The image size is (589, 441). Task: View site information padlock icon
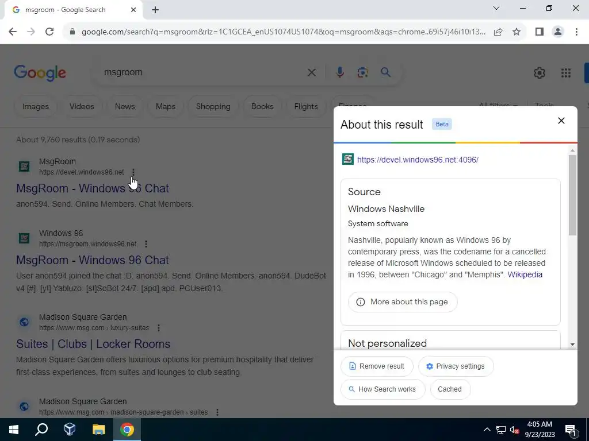click(72, 32)
